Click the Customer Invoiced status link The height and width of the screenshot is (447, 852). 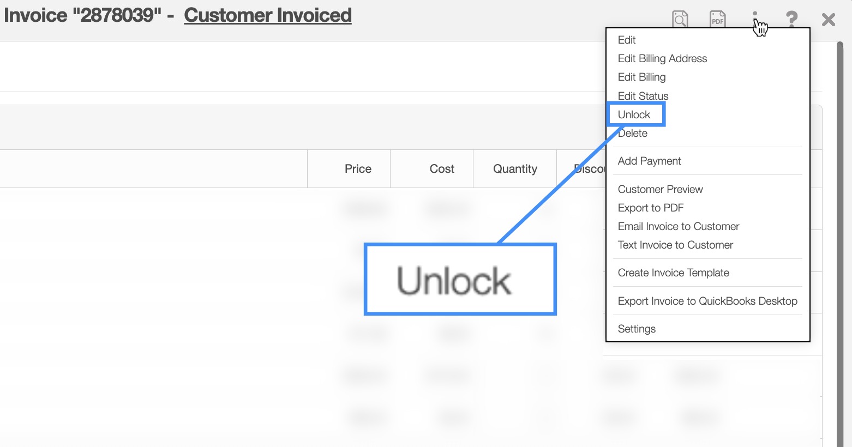tap(268, 15)
